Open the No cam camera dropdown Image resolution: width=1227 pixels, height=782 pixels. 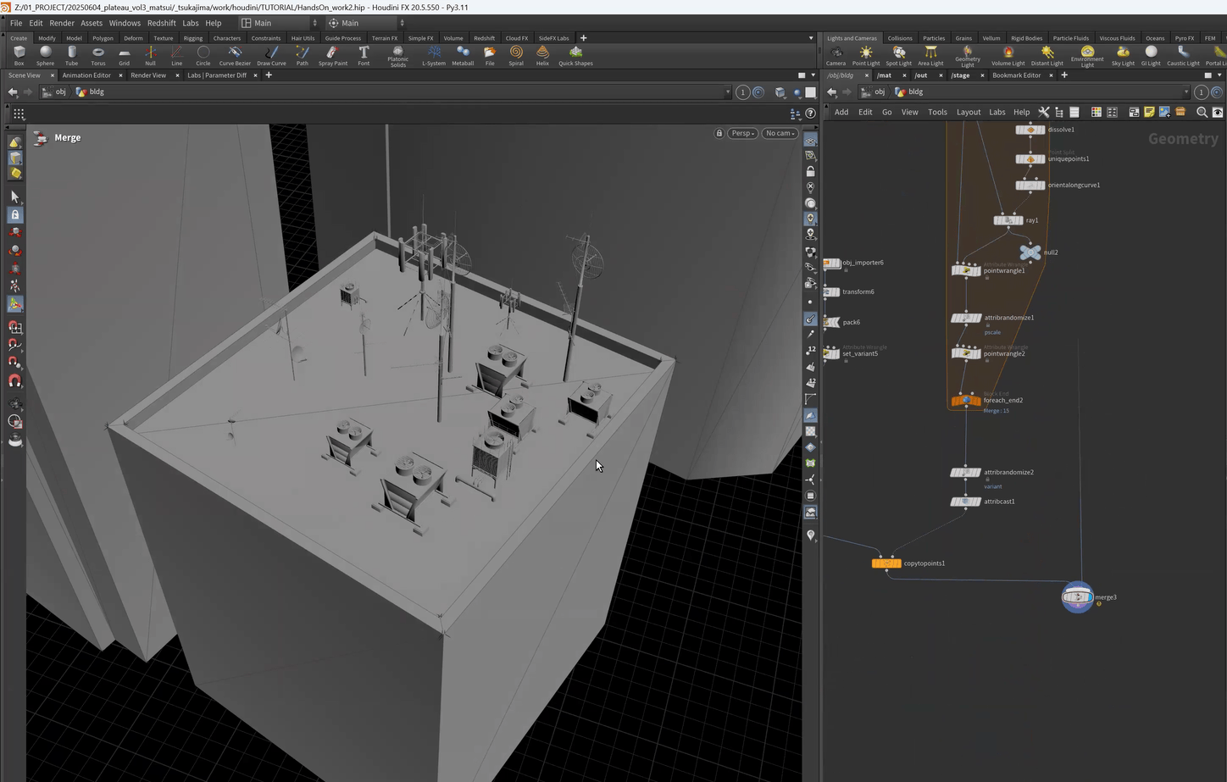pyautogui.click(x=780, y=133)
